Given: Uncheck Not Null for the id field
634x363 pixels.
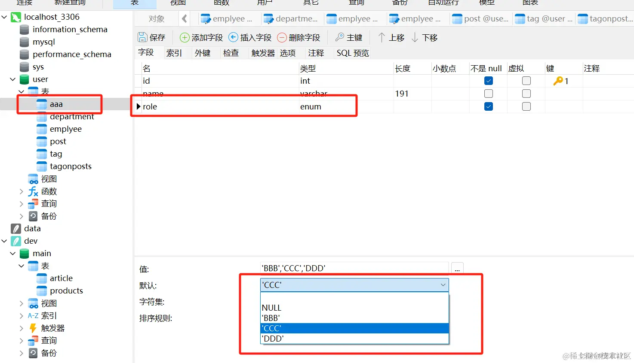Looking at the screenshot, I should click(x=488, y=81).
